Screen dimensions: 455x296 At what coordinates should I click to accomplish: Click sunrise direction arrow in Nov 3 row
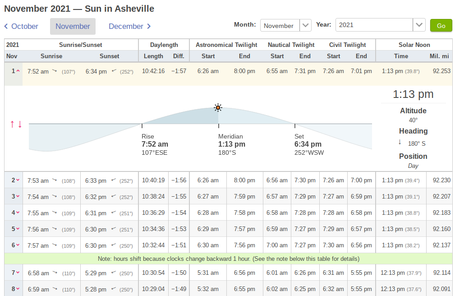[55, 196]
